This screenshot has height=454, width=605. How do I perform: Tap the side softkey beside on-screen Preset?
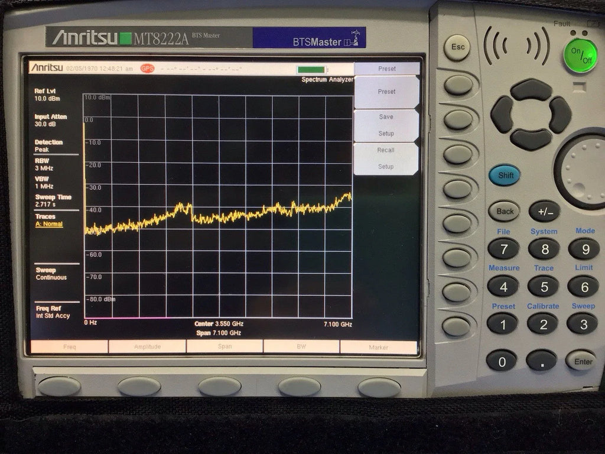(458, 85)
